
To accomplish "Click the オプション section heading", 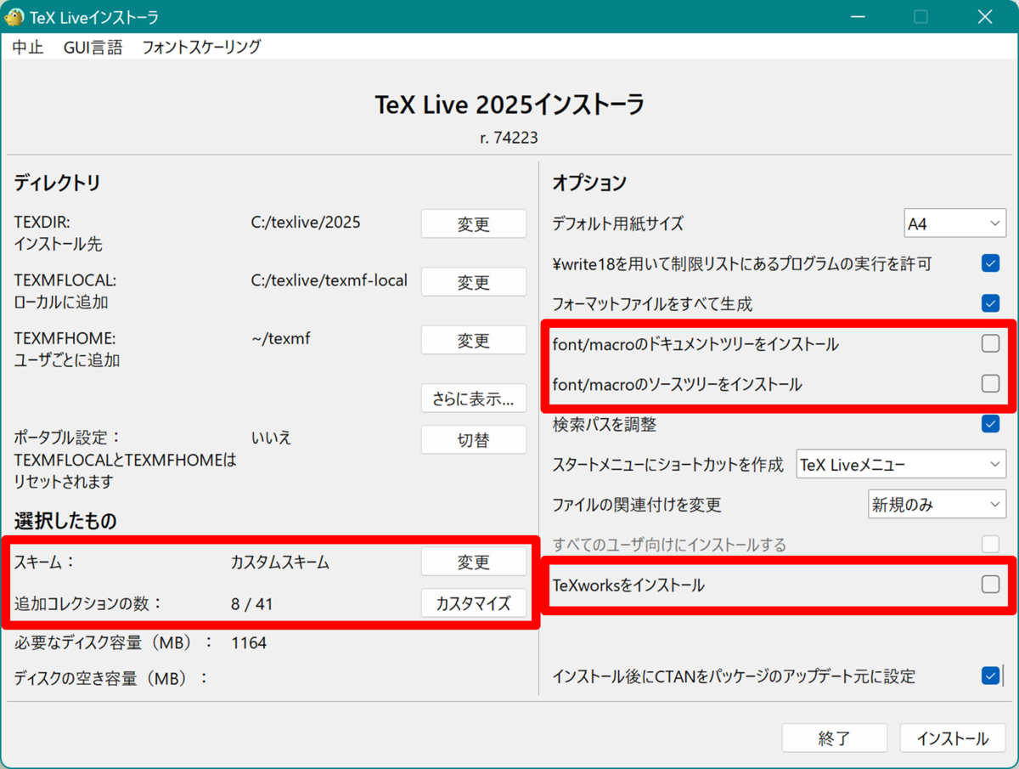I will point(589,183).
